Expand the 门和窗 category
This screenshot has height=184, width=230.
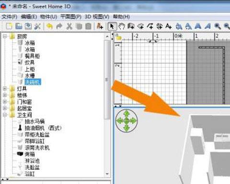[5, 102]
